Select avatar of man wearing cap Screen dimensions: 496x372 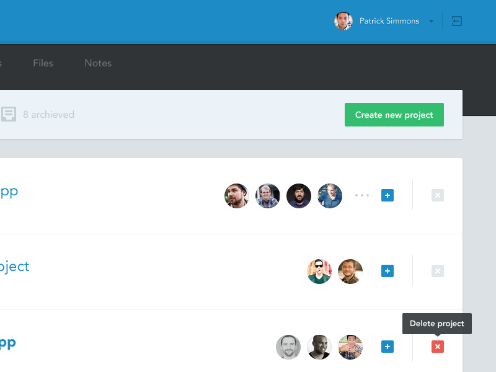[x=237, y=195]
